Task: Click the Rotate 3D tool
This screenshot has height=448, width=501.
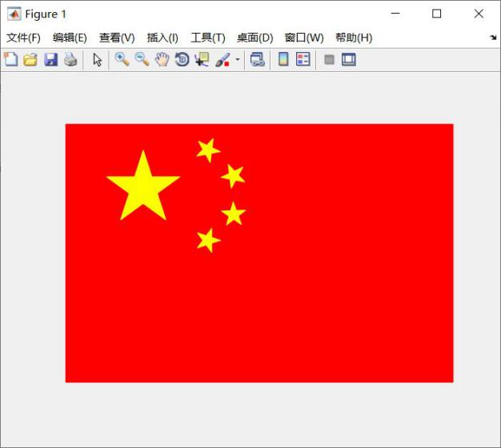Action: pos(182,59)
